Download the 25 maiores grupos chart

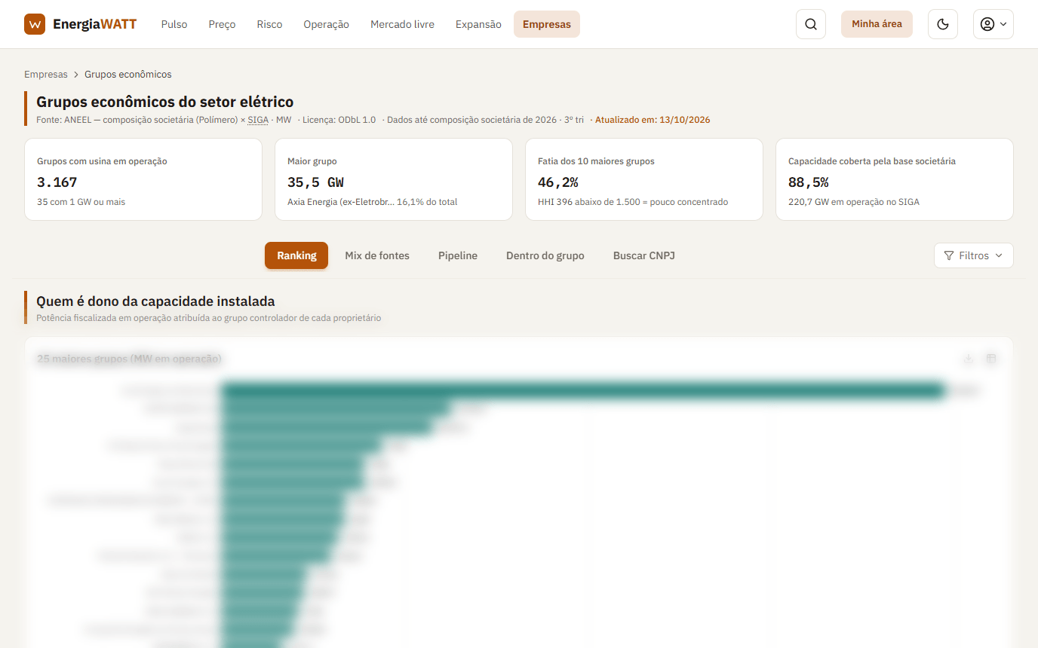click(x=969, y=359)
